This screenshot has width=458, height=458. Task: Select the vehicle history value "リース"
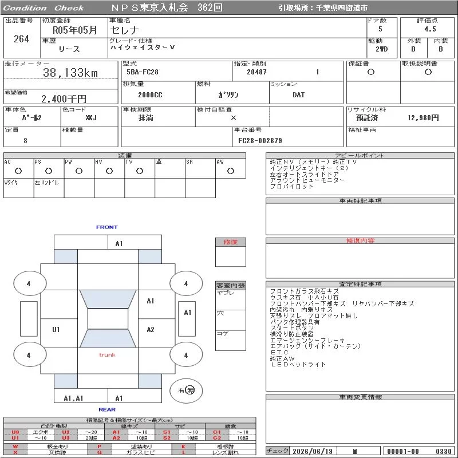pos(69,49)
